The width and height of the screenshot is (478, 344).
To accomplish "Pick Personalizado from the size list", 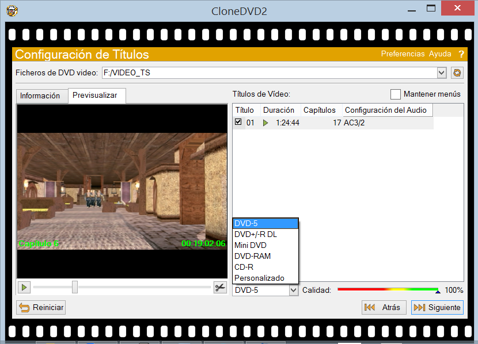I will (x=265, y=278).
